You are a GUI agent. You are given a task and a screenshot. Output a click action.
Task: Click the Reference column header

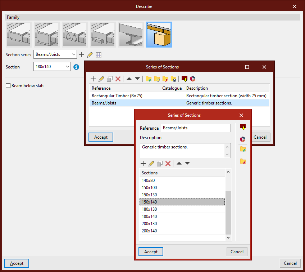pyautogui.click(x=125, y=88)
